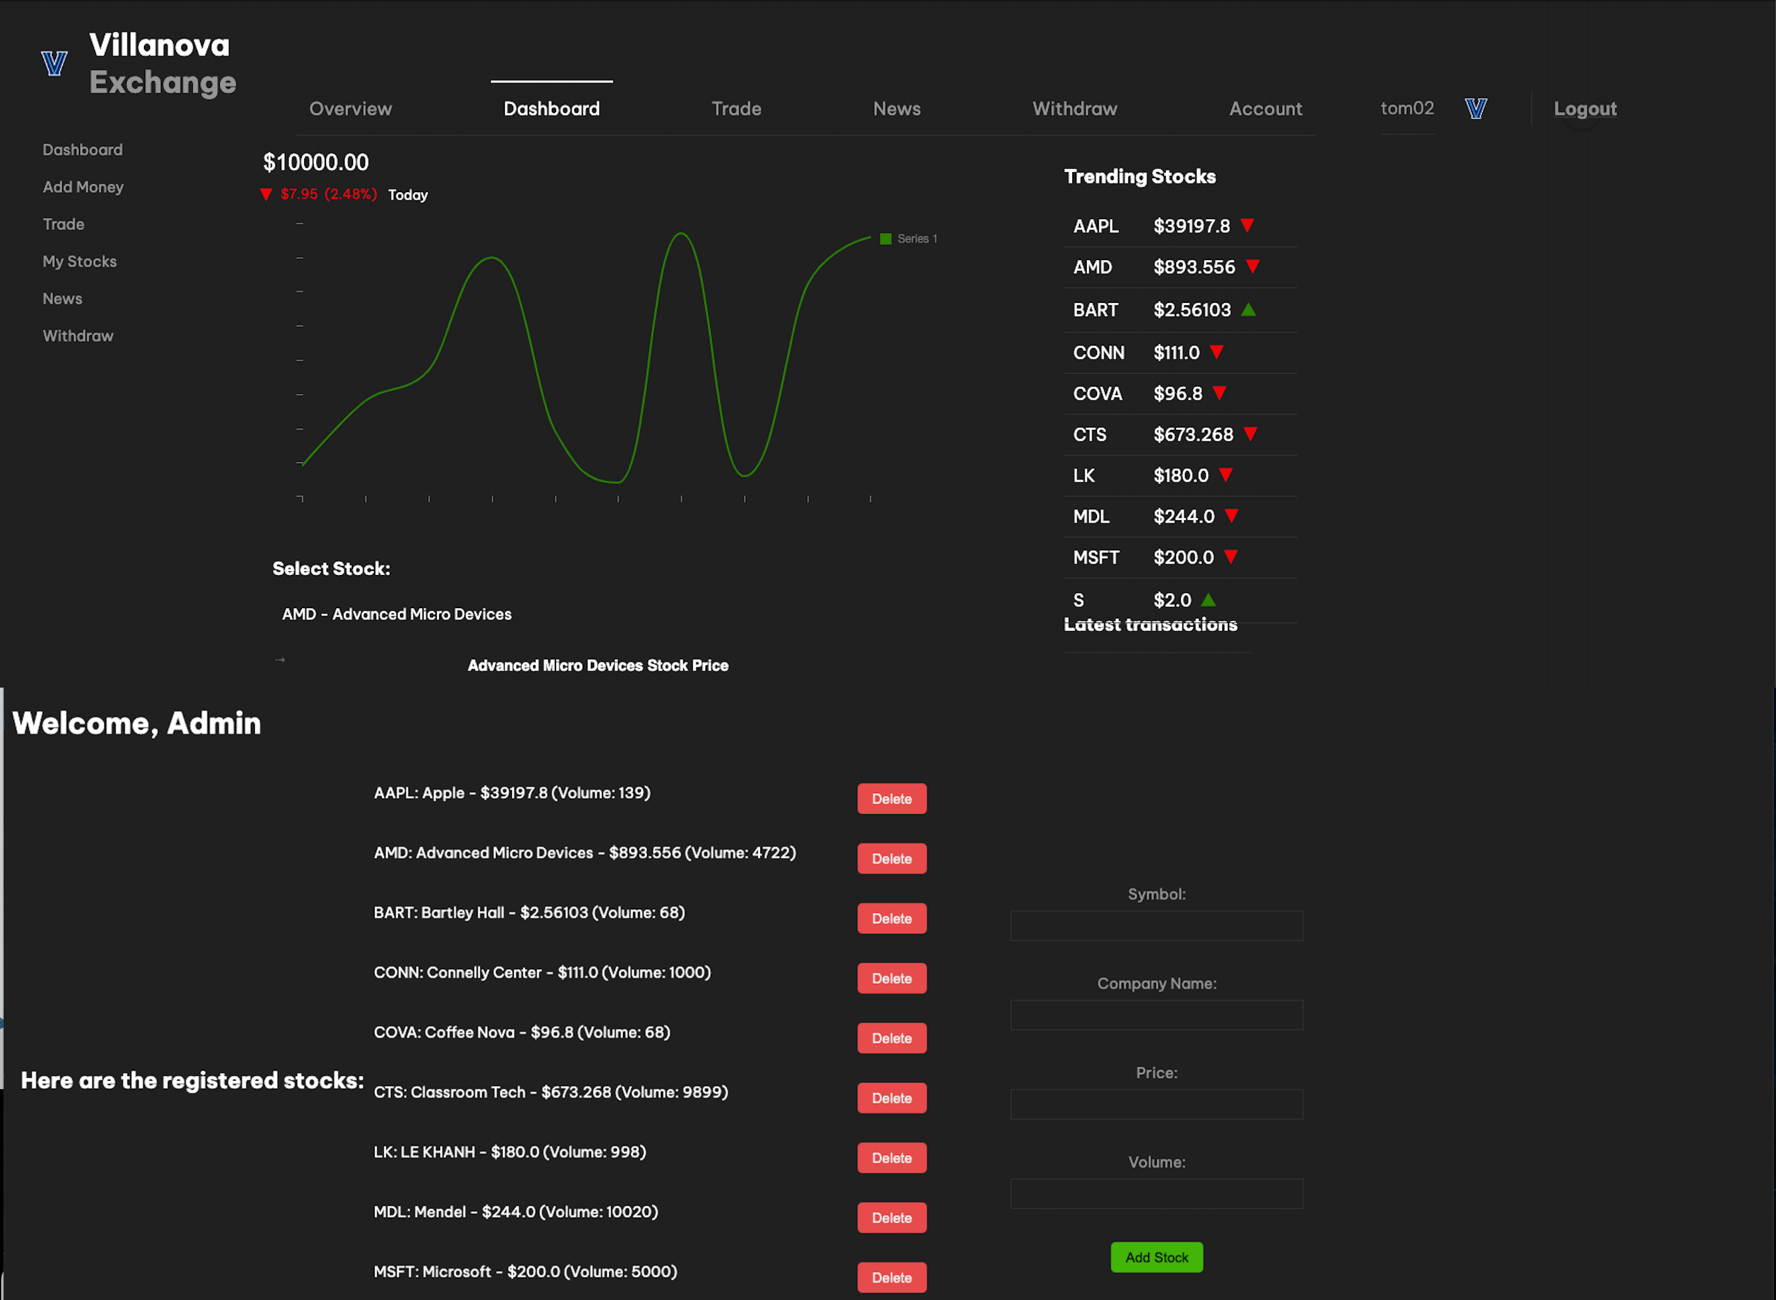Select BART in Trending Stocks

pos(1095,309)
